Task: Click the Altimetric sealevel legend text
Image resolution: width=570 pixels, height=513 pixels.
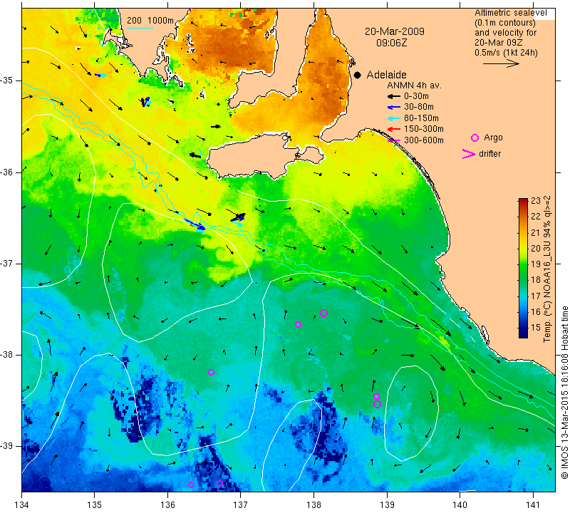Action: [x=511, y=13]
